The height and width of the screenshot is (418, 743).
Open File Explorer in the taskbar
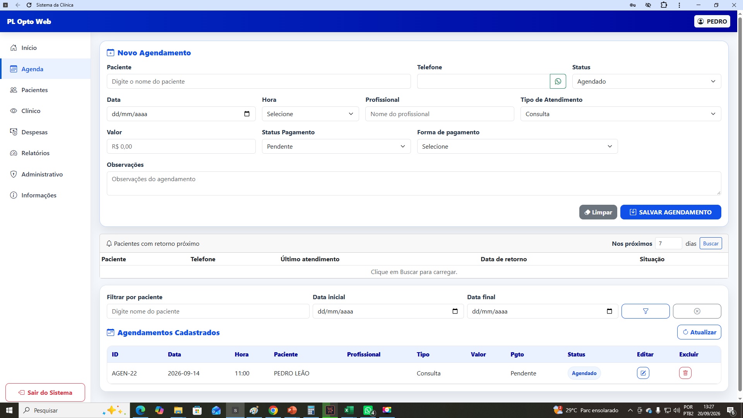pyautogui.click(x=178, y=410)
